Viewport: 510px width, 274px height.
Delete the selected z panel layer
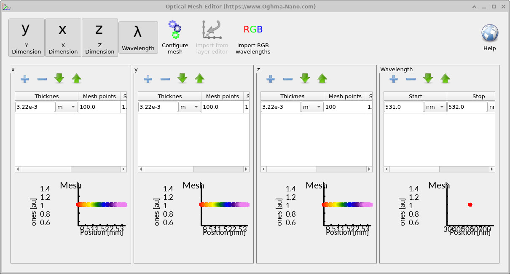(288, 79)
